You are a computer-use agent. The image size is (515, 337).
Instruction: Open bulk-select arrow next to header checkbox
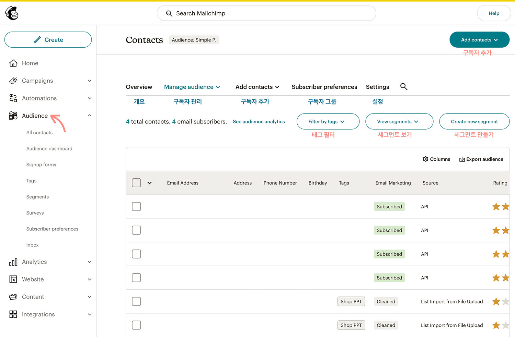pos(149,183)
